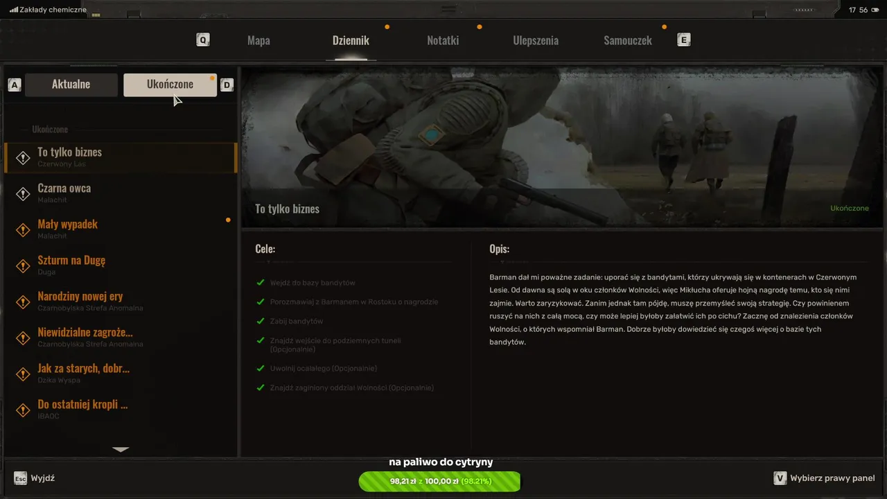Open the Mapa tab
887x499 pixels.
point(258,40)
